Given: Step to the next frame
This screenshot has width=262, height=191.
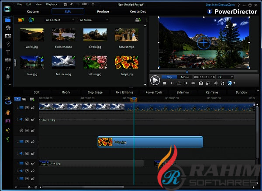Looking at the screenshot, I should point(186,83).
